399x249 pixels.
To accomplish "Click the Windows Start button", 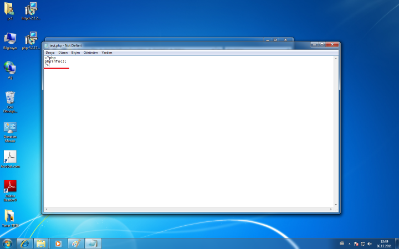I will (8, 243).
